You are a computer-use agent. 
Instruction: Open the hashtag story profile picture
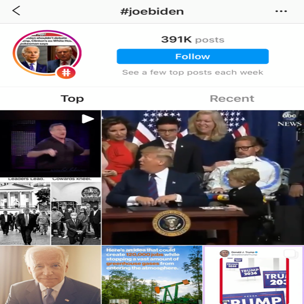47,53
